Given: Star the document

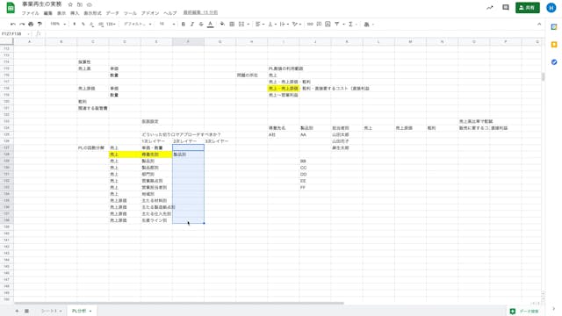Looking at the screenshot, I should 70,4.
